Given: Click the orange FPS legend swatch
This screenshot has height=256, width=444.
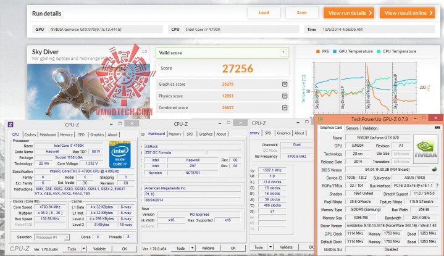Looking at the screenshot, I should pyautogui.click(x=318, y=51).
